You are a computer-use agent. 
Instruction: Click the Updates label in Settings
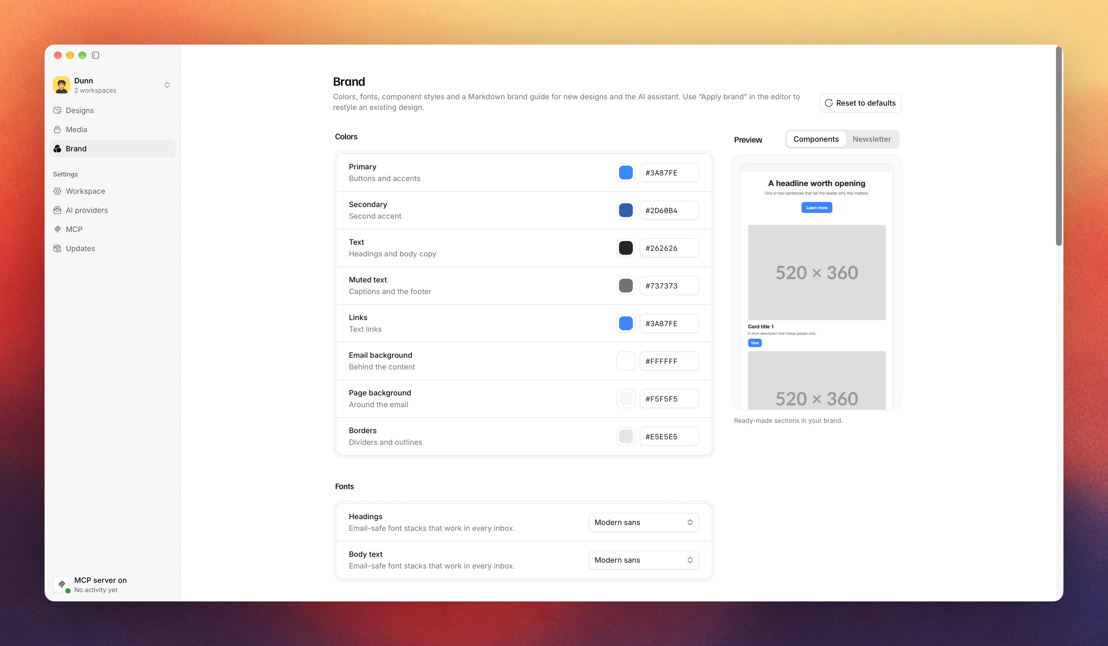tap(80, 248)
